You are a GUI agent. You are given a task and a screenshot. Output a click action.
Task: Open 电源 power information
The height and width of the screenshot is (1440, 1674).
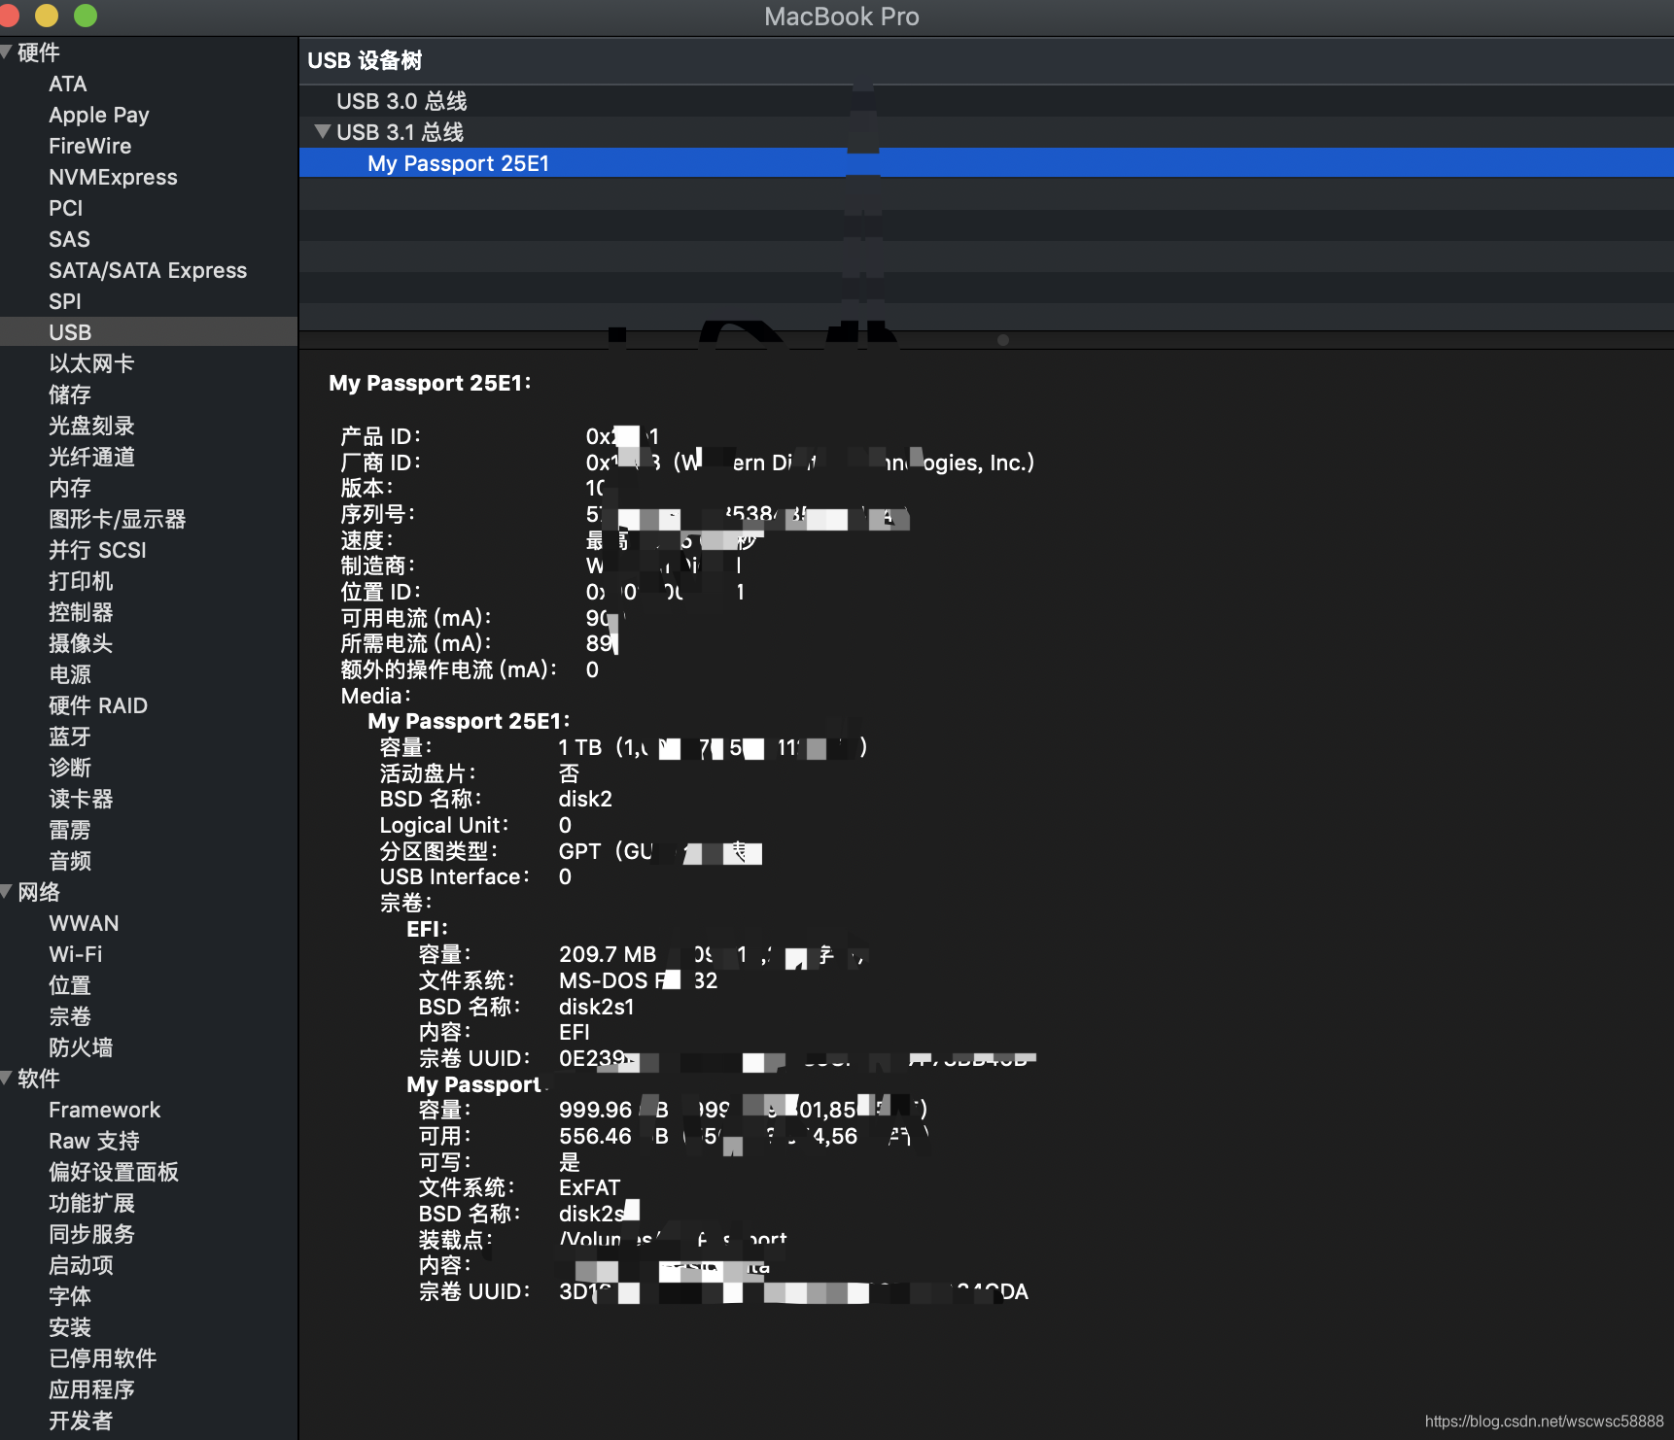[x=70, y=674]
